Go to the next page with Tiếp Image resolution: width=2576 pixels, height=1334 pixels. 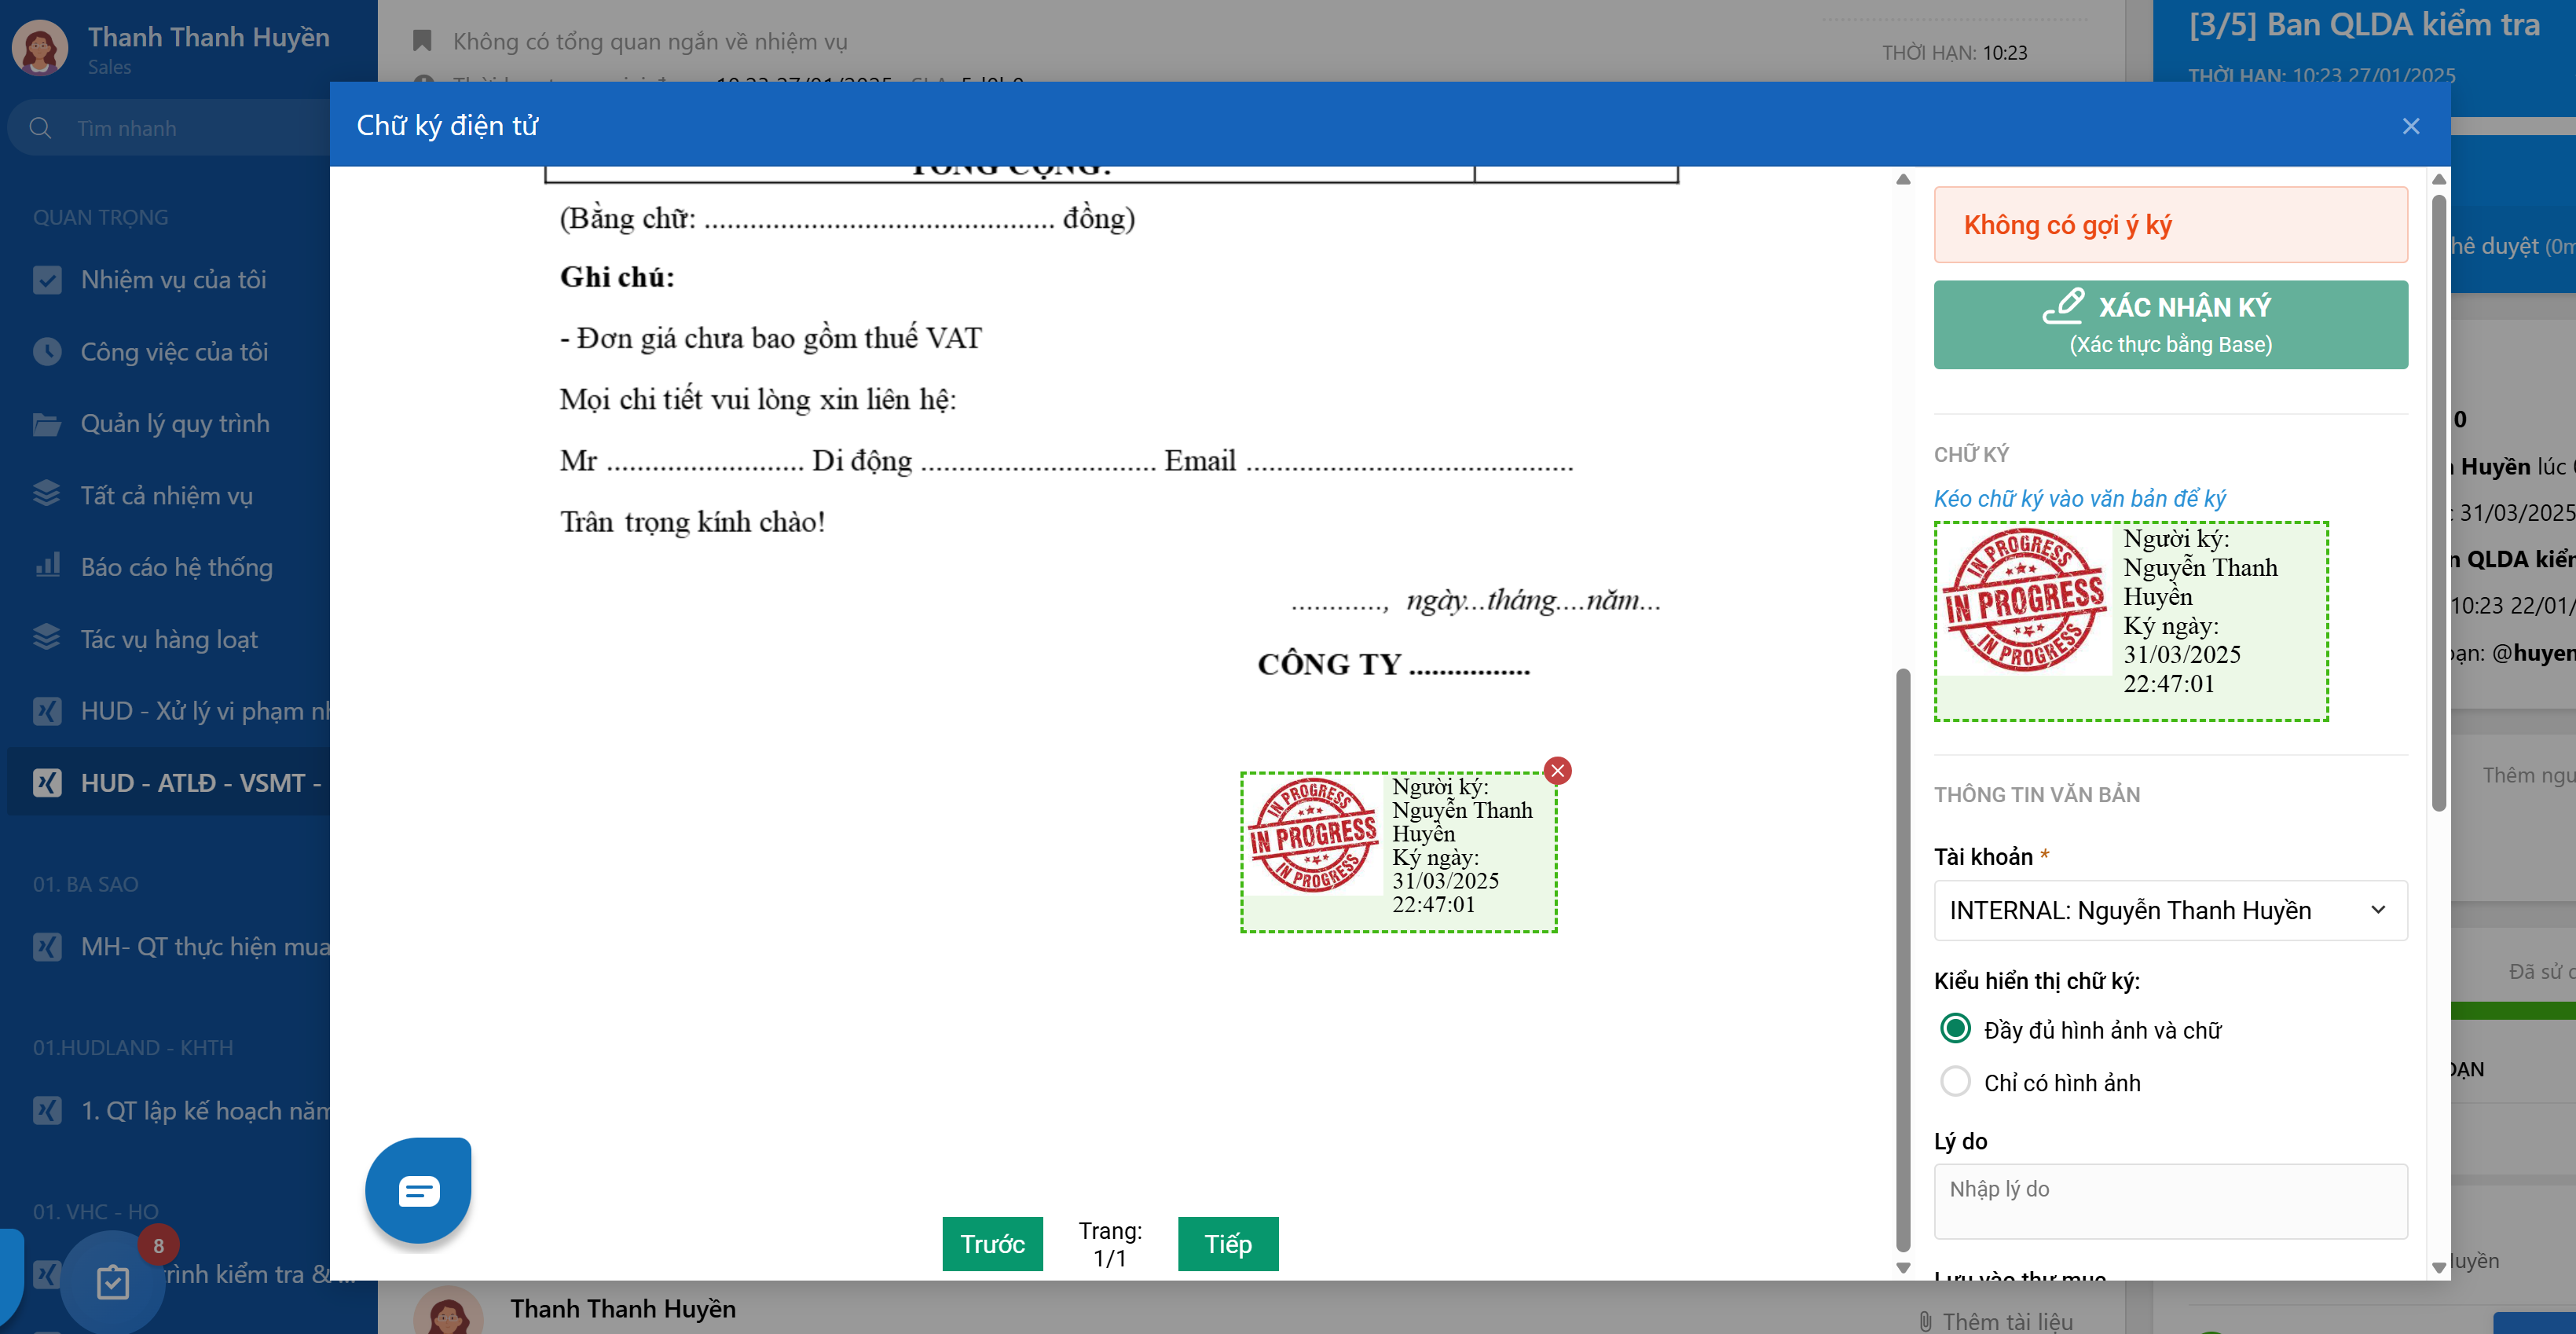point(1227,1243)
